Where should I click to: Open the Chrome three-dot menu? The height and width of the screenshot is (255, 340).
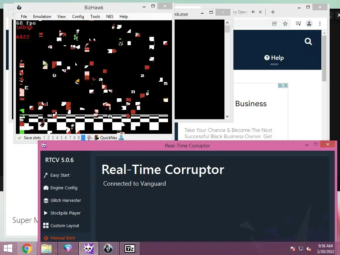(320, 24)
